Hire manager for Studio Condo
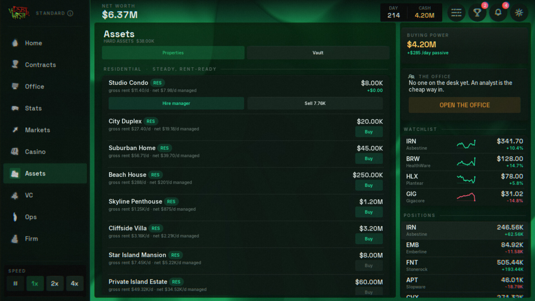The height and width of the screenshot is (301, 535). pos(176,103)
